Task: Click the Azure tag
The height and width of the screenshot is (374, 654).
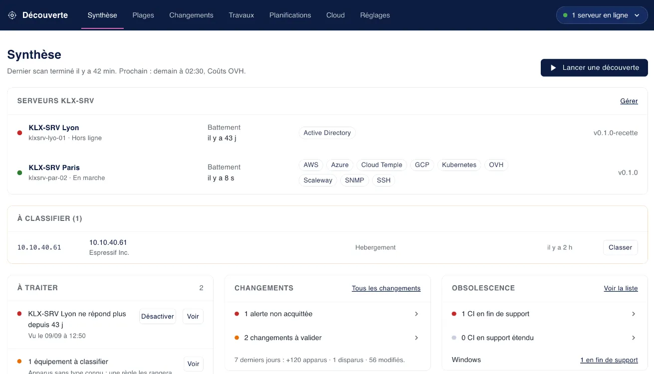Action: tap(340, 165)
